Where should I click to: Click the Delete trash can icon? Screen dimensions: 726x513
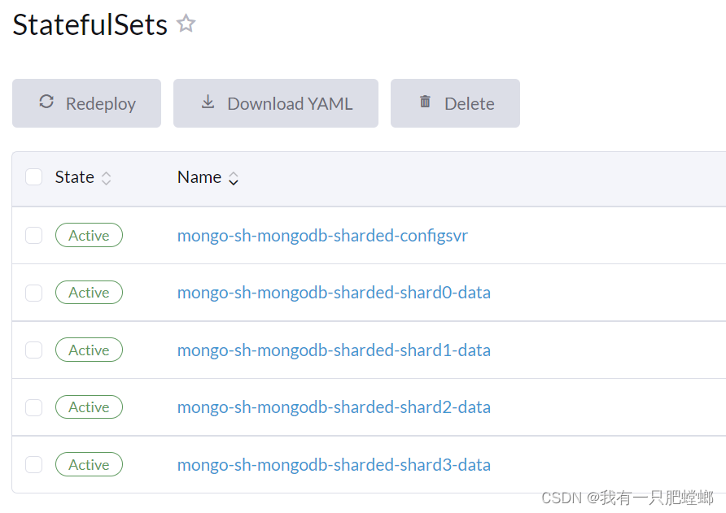425,102
